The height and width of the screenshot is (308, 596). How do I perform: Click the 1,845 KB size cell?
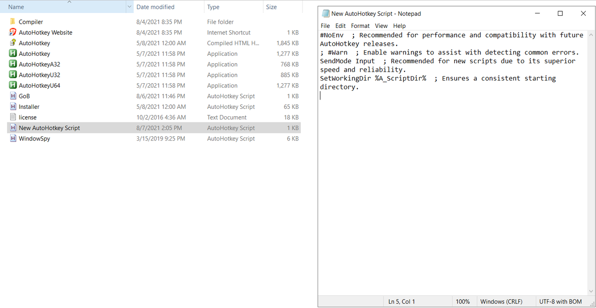pyautogui.click(x=288, y=43)
